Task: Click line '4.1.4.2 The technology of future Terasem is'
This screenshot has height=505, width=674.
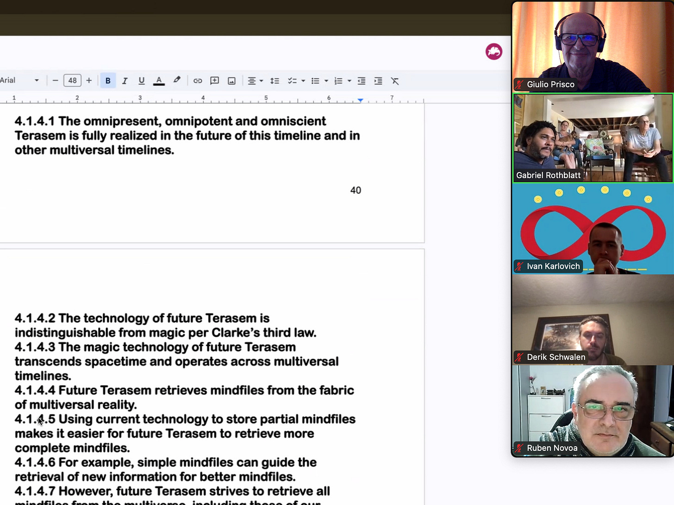Action: tap(142, 318)
